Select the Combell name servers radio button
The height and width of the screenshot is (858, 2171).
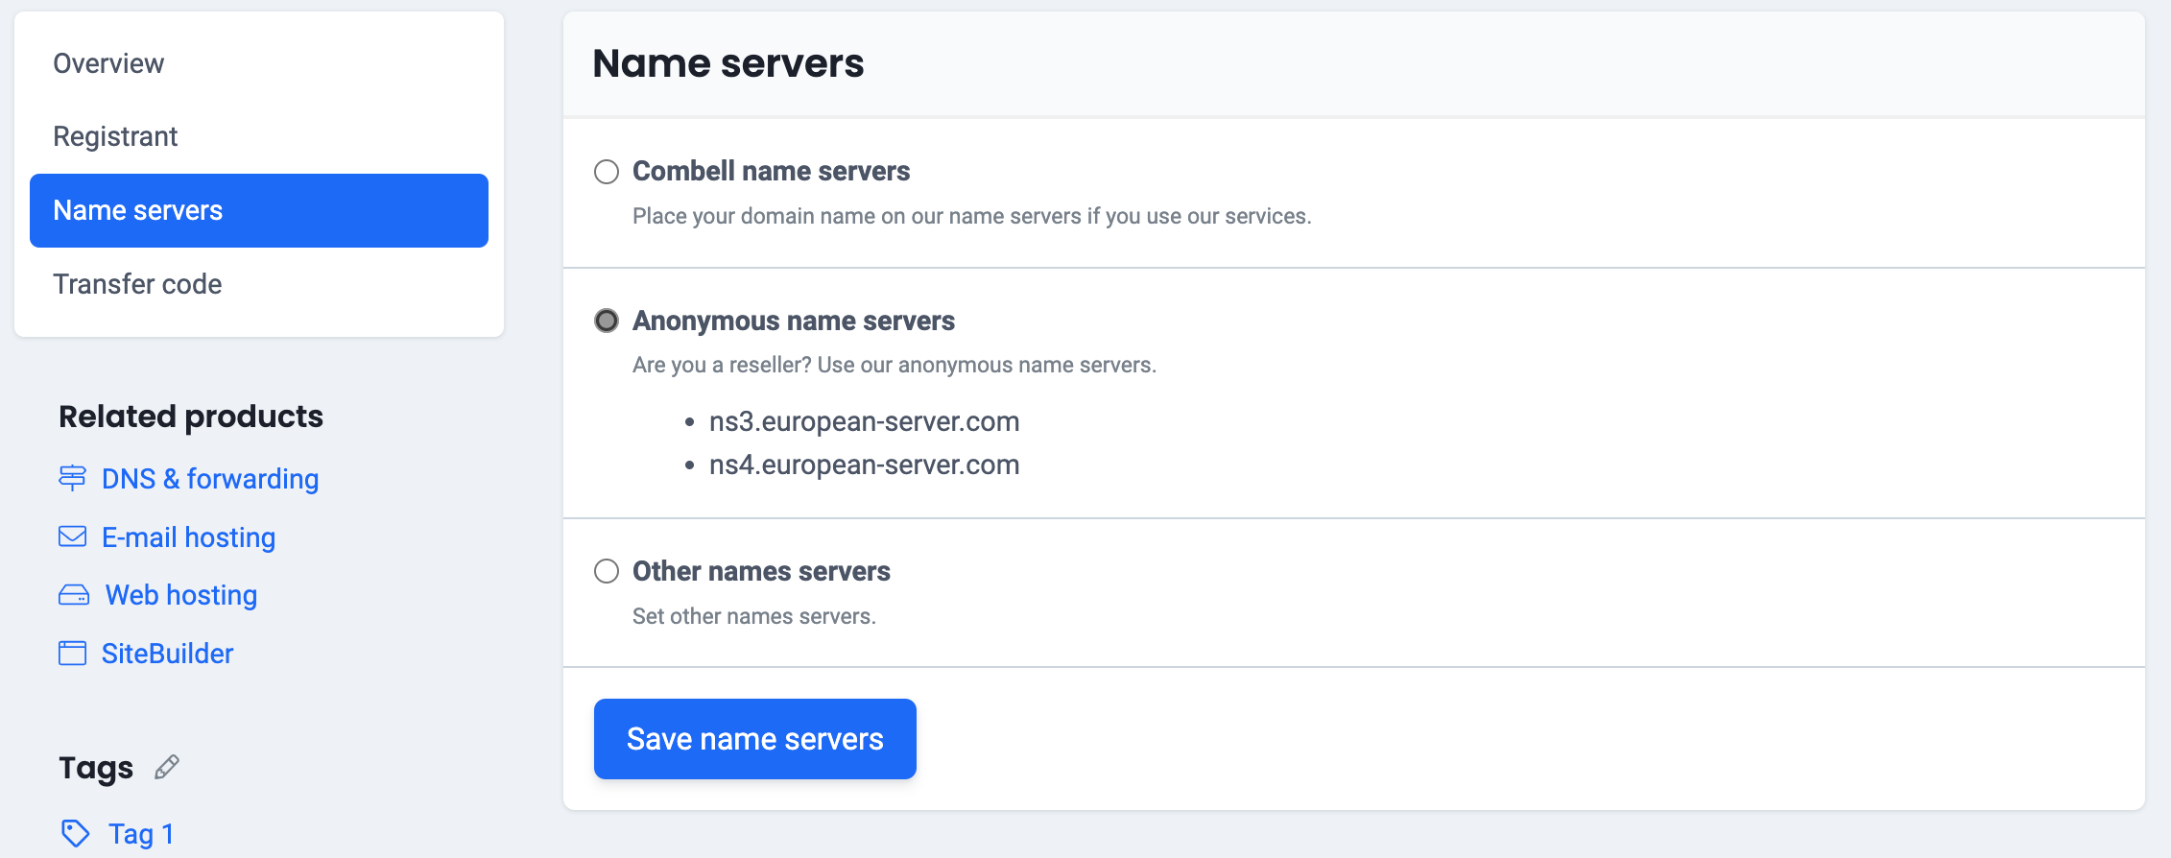click(x=607, y=172)
